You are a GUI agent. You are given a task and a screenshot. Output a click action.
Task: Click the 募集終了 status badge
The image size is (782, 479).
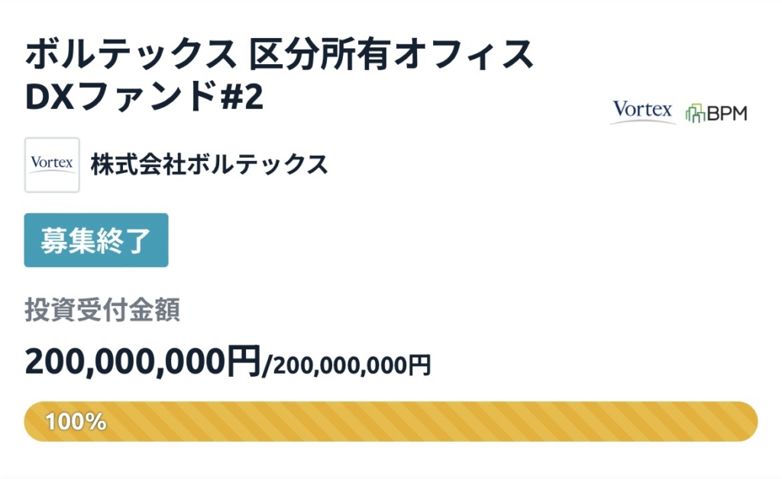(96, 240)
